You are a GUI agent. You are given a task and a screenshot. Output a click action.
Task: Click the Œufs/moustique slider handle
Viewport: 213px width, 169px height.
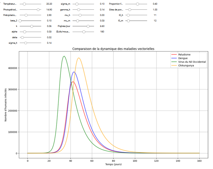[x=84, y=32]
